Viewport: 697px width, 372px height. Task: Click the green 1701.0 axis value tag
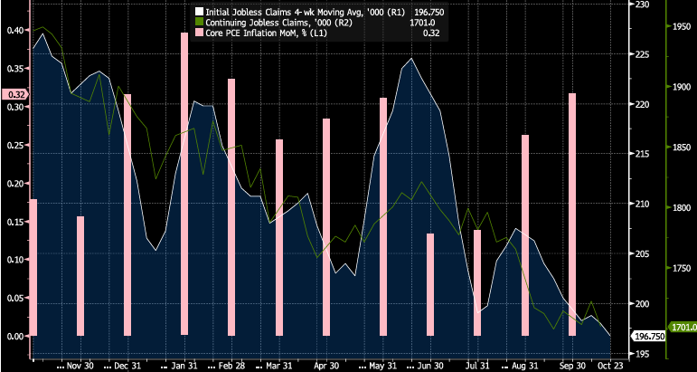click(683, 327)
